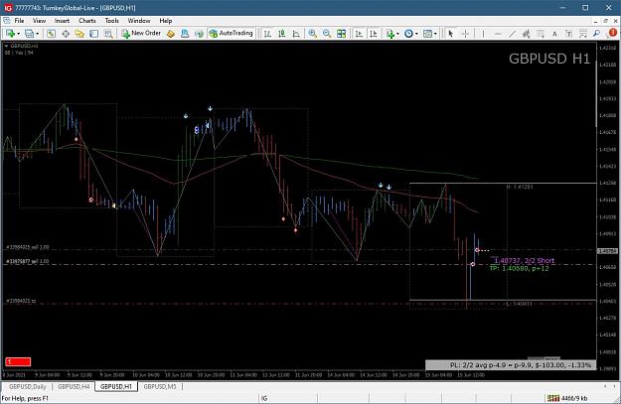
Task: Select the GBPUSD,H1 chart tab
Action: coord(116,386)
